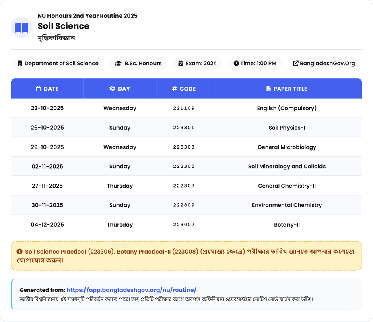Click the CODE column header
The width and height of the screenshot is (373, 322).
point(184,89)
